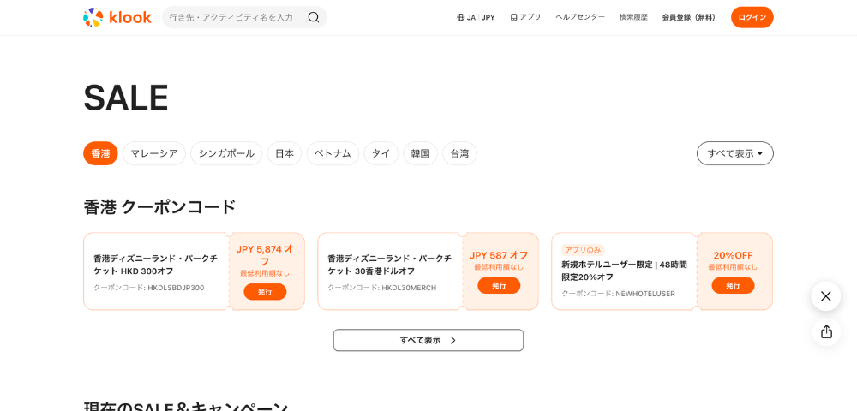Open the JA | JPY language selector
Screen dimensions: 857x411
pos(476,17)
